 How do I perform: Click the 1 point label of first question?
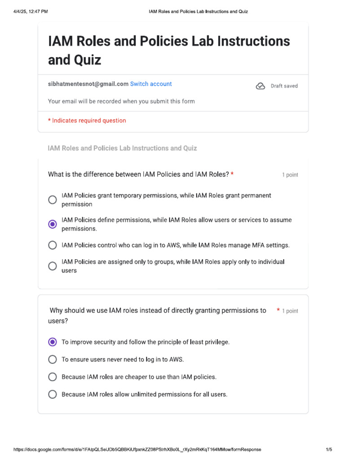pos(290,175)
